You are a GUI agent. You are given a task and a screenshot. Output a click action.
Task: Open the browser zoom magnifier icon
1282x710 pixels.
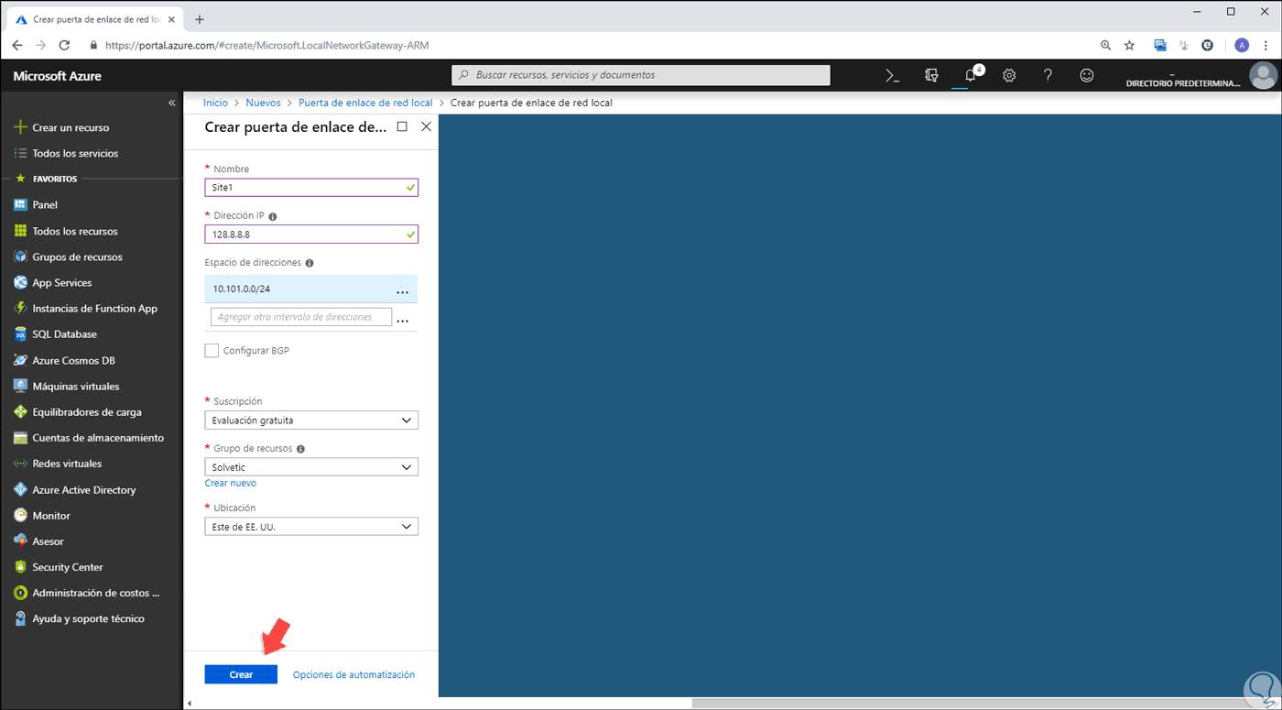point(1105,45)
